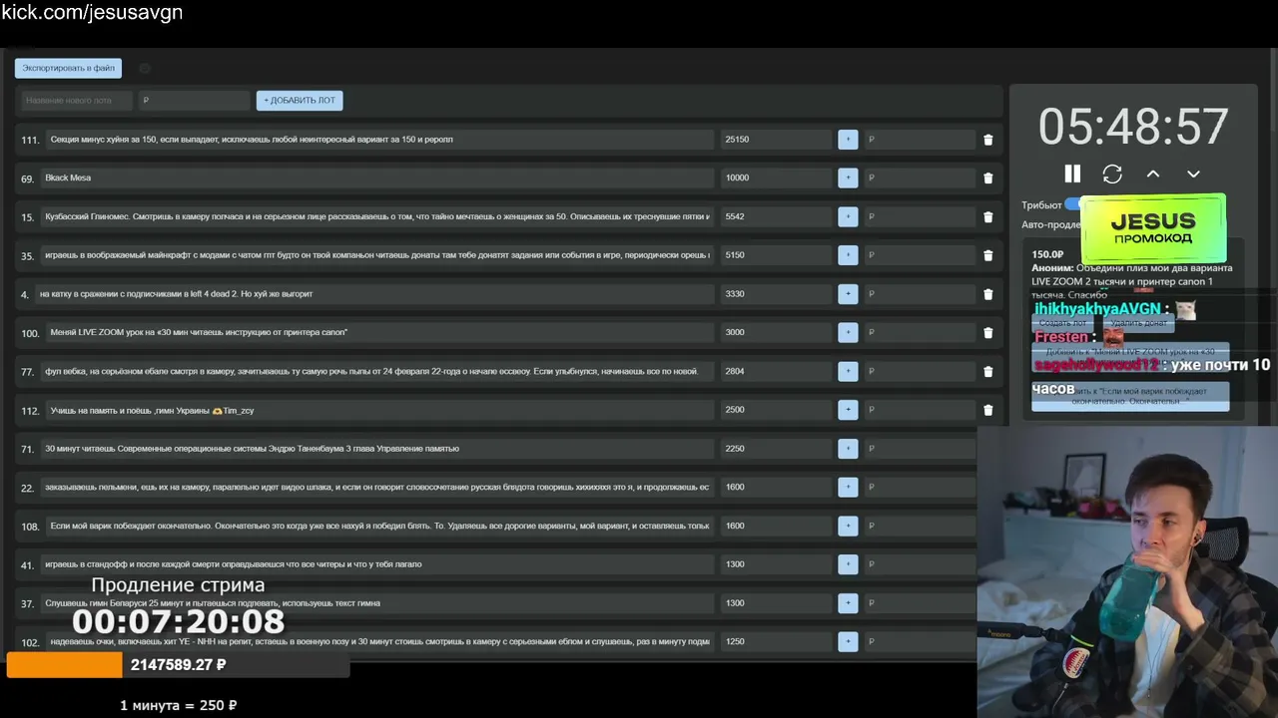Click the new lot ruble price field

[194, 101]
